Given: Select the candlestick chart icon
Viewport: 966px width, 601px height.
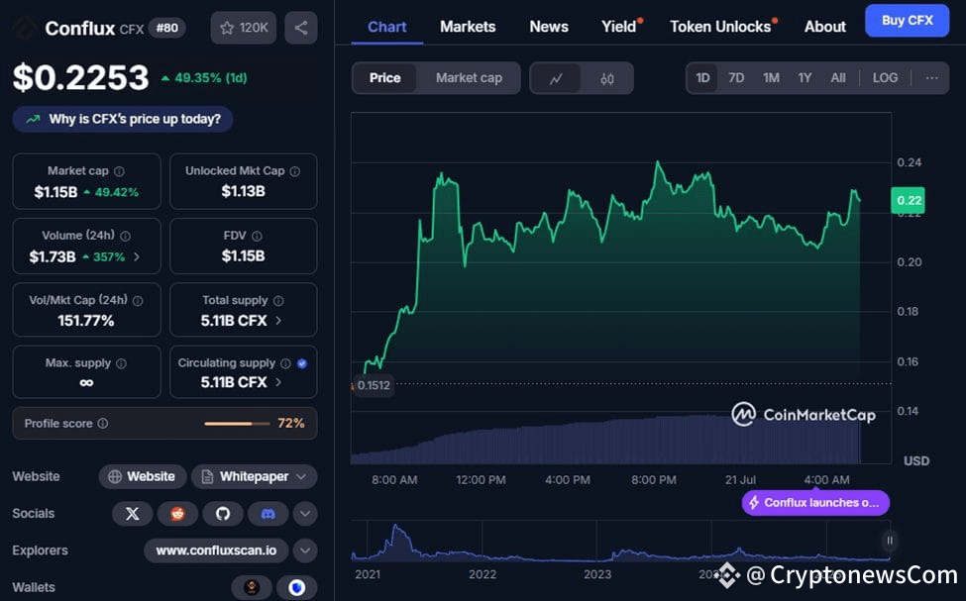Looking at the screenshot, I should click(x=606, y=78).
